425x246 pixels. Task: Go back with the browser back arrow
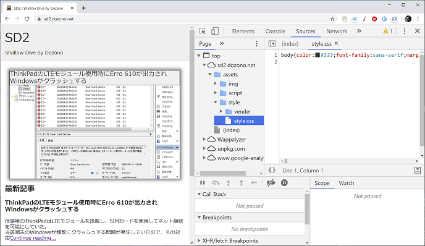pos(7,19)
